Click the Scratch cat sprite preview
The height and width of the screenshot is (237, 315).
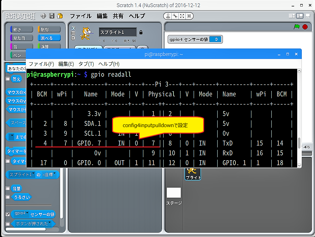tap(86, 33)
